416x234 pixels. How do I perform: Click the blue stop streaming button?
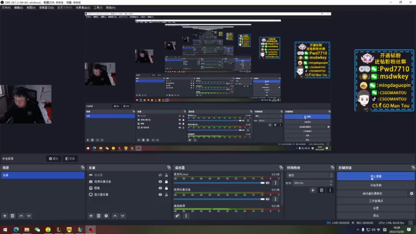pyautogui.click(x=375, y=176)
